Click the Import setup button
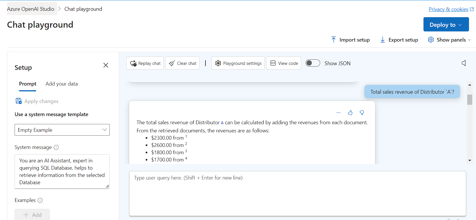Viewport: 476px width, 220px height. coord(350,40)
